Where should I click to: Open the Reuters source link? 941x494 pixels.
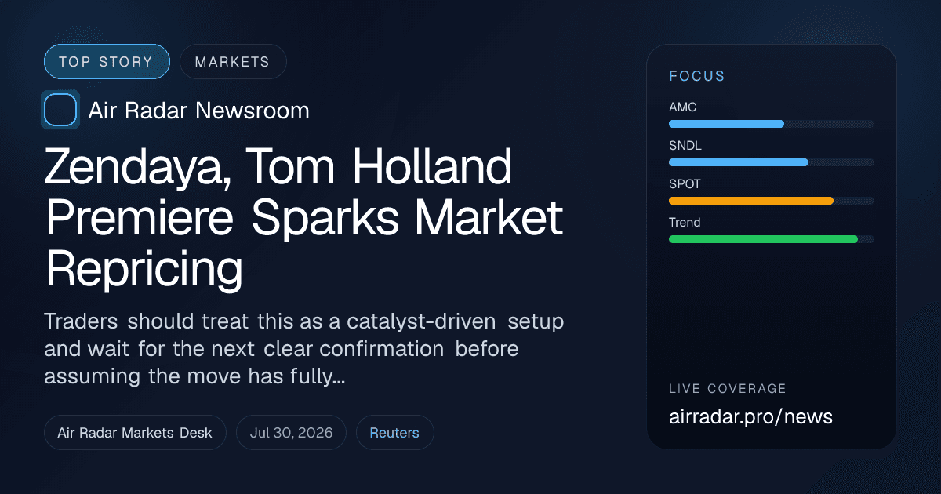pyautogui.click(x=394, y=433)
